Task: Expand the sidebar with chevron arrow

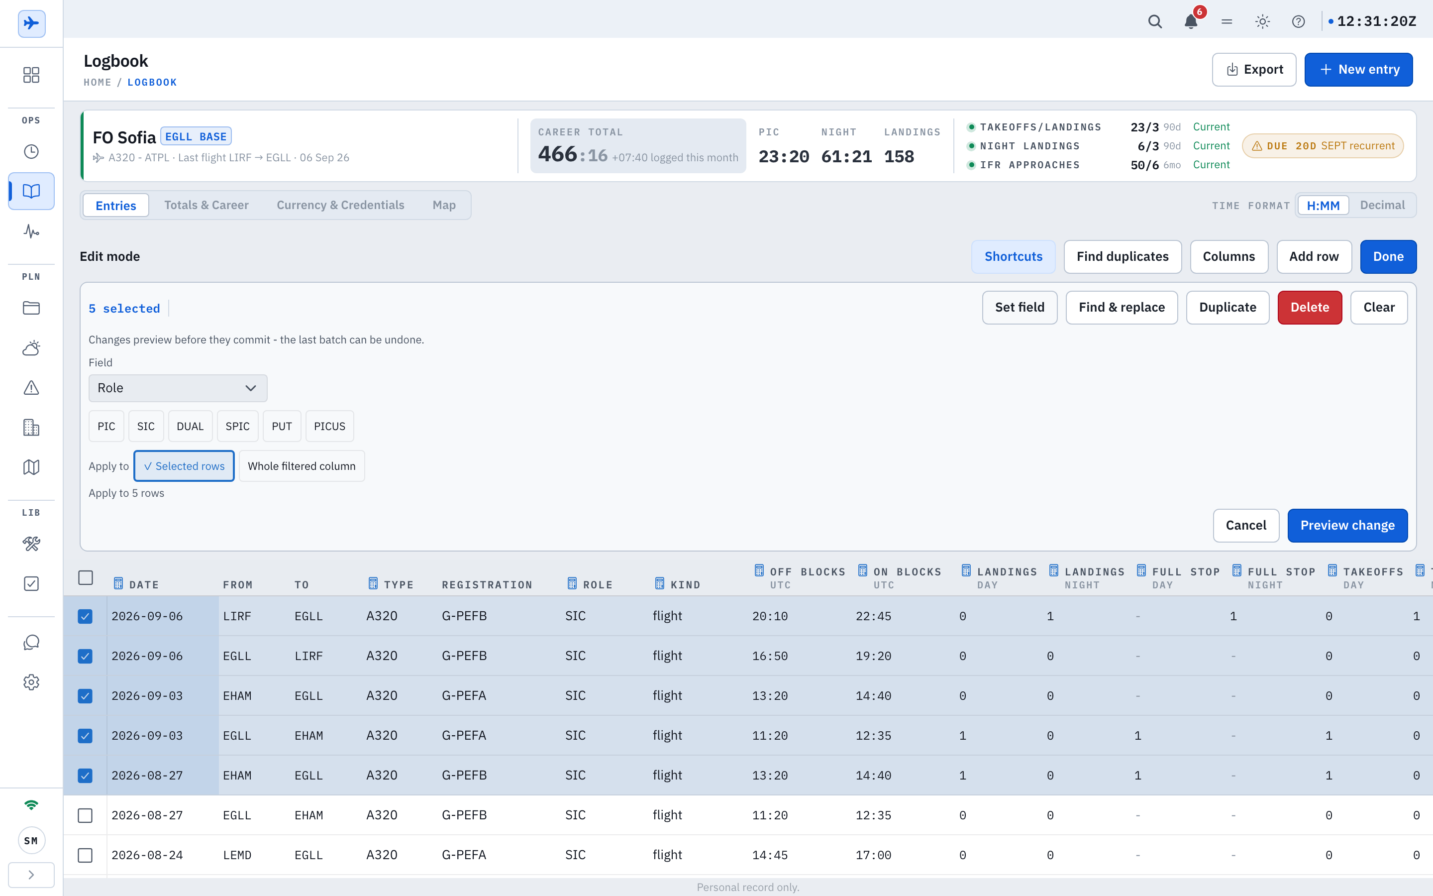Action: coord(31,875)
